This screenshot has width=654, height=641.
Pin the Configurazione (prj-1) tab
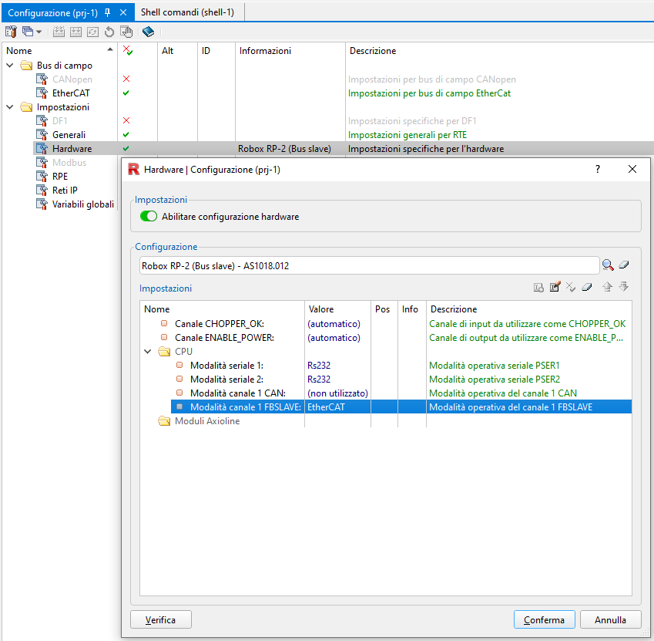(x=108, y=13)
